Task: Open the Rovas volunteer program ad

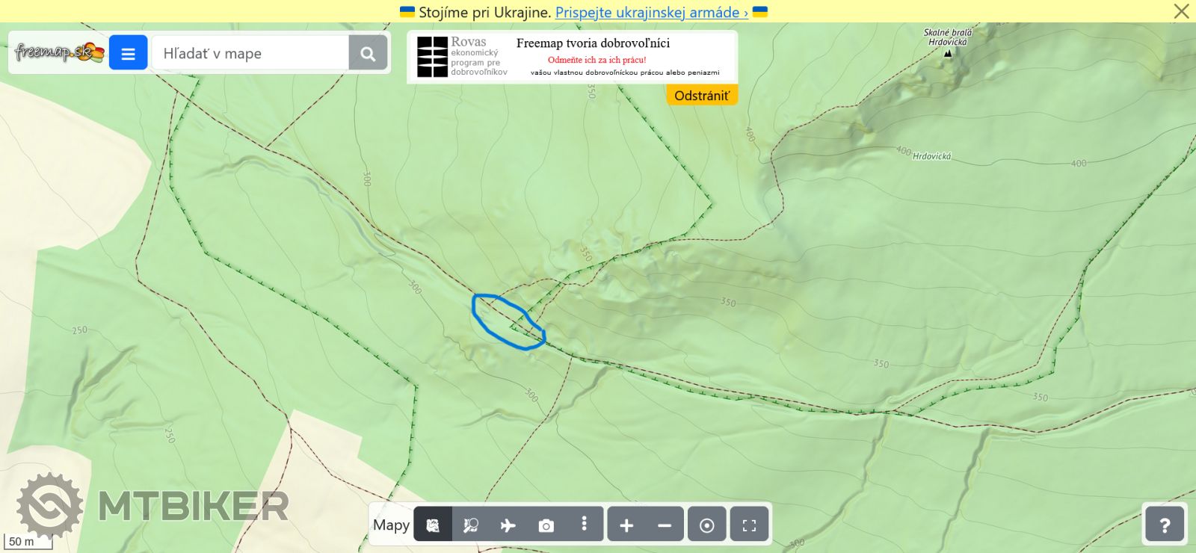Action: [x=572, y=57]
